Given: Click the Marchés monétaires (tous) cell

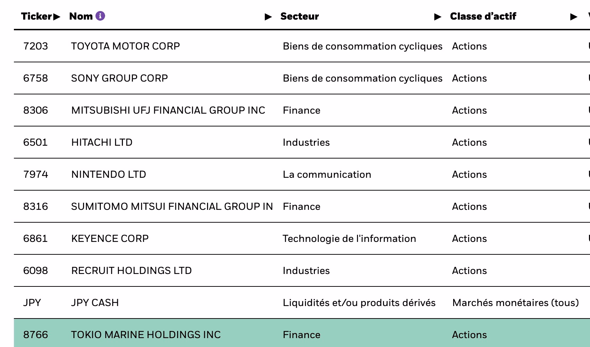Looking at the screenshot, I should coord(516,302).
